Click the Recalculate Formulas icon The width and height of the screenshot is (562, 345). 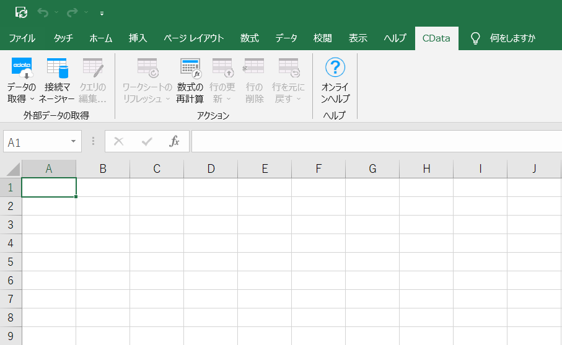click(190, 68)
